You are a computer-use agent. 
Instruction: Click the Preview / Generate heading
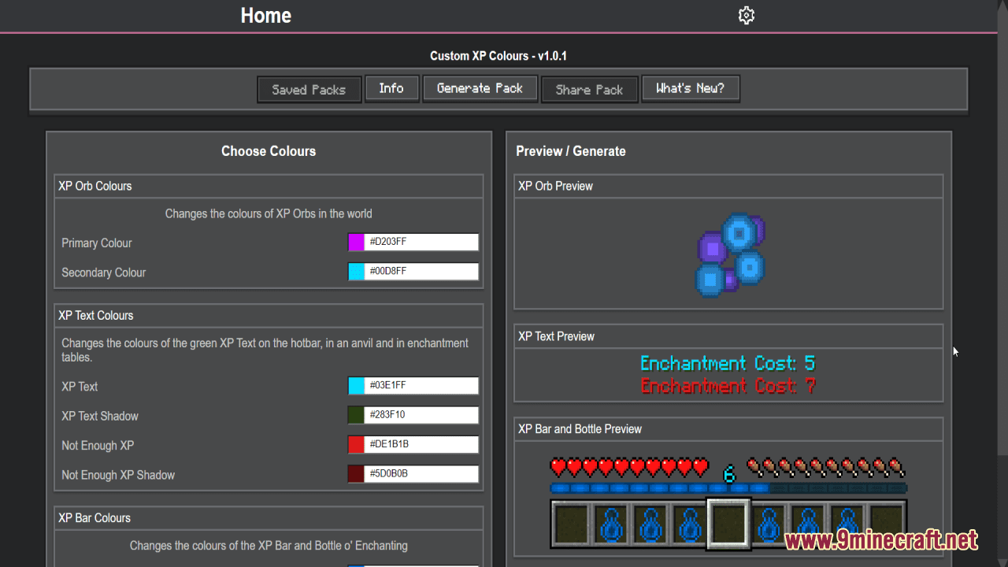coord(571,151)
